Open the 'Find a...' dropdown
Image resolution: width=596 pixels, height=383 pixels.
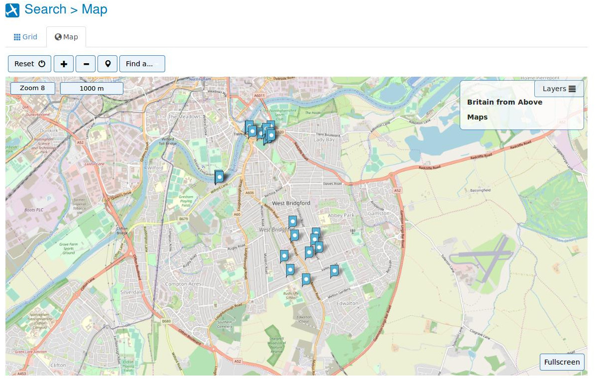(142, 64)
